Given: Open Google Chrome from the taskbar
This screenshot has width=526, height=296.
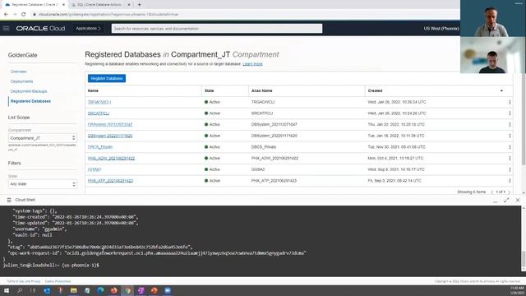Looking at the screenshot, I should coord(127,290).
